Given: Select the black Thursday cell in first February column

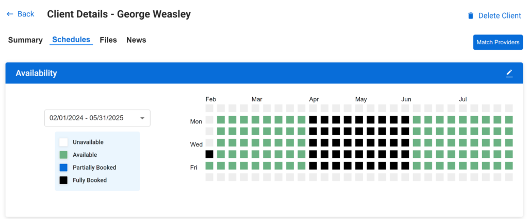Looking at the screenshot, I should [x=209, y=154].
